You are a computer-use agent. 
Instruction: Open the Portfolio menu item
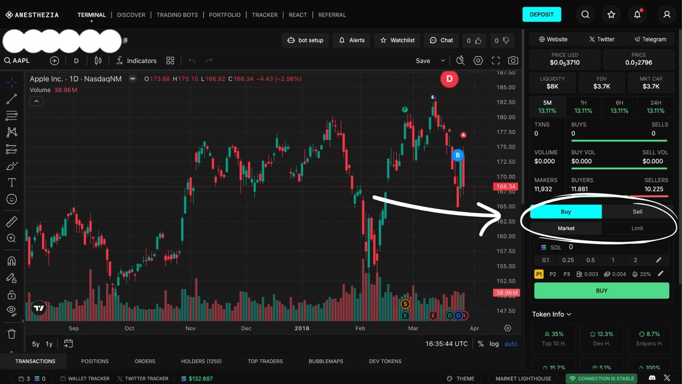pyautogui.click(x=224, y=15)
